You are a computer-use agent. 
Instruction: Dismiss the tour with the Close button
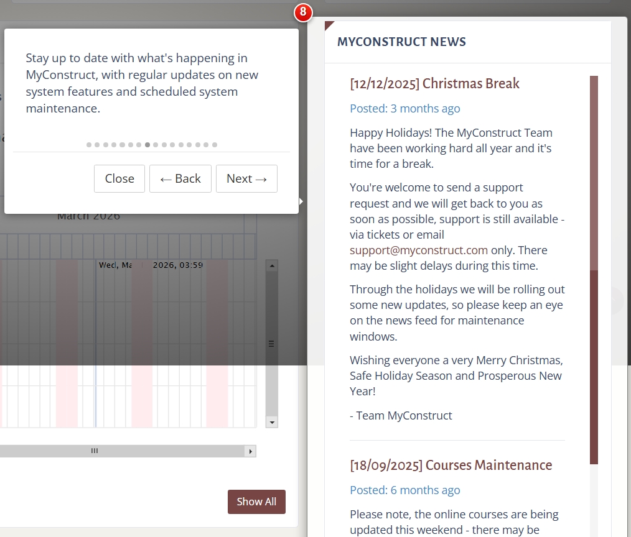119,178
